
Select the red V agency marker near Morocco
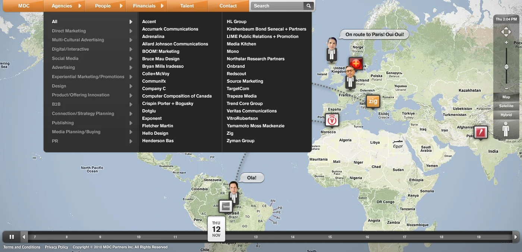point(332,120)
